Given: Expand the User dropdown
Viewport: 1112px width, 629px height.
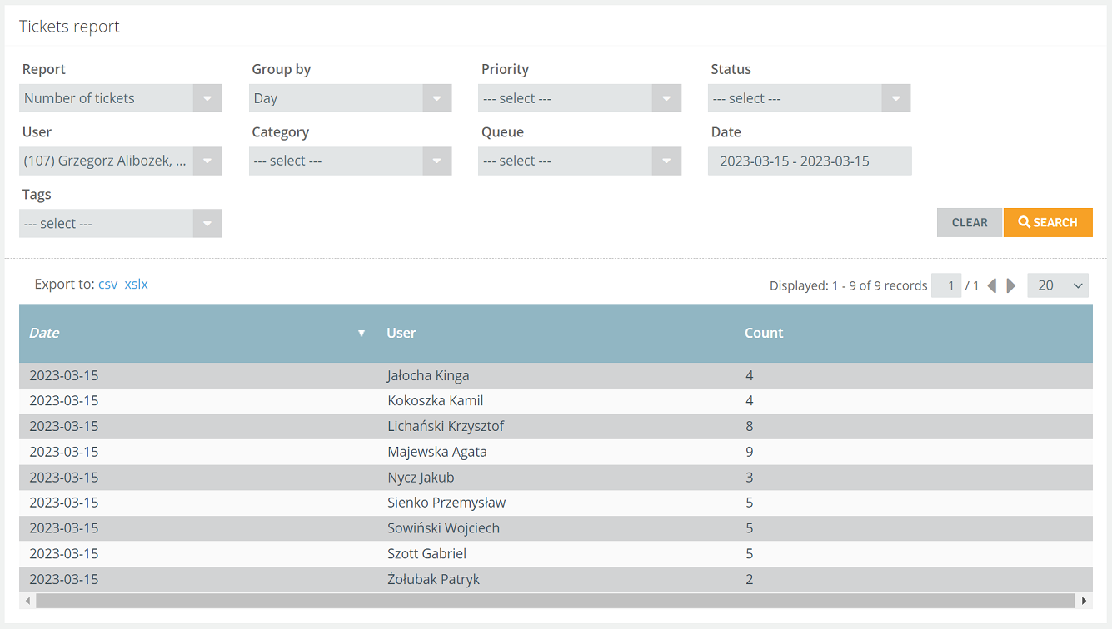Looking at the screenshot, I should click(121, 161).
